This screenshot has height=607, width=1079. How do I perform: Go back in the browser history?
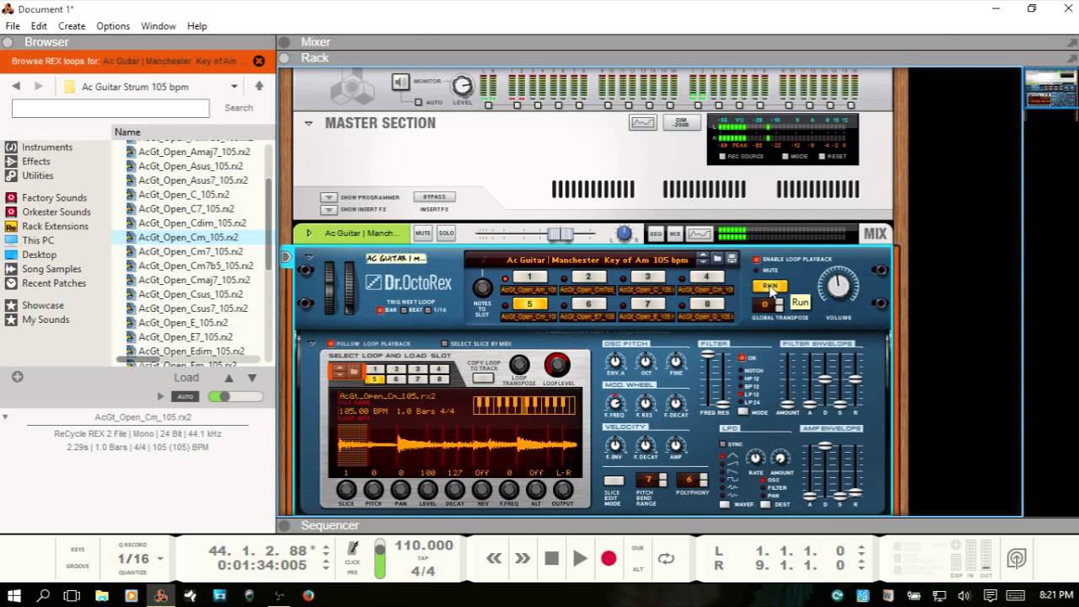16,86
